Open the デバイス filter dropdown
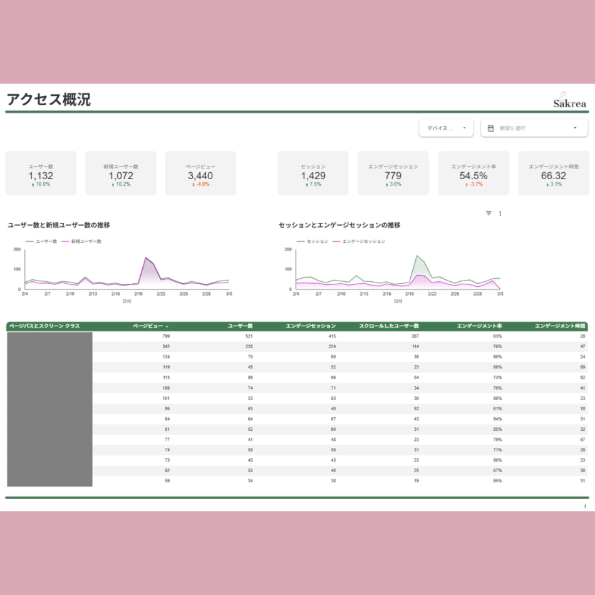The height and width of the screenshot is (595, 595). click(x=446, y=127)
